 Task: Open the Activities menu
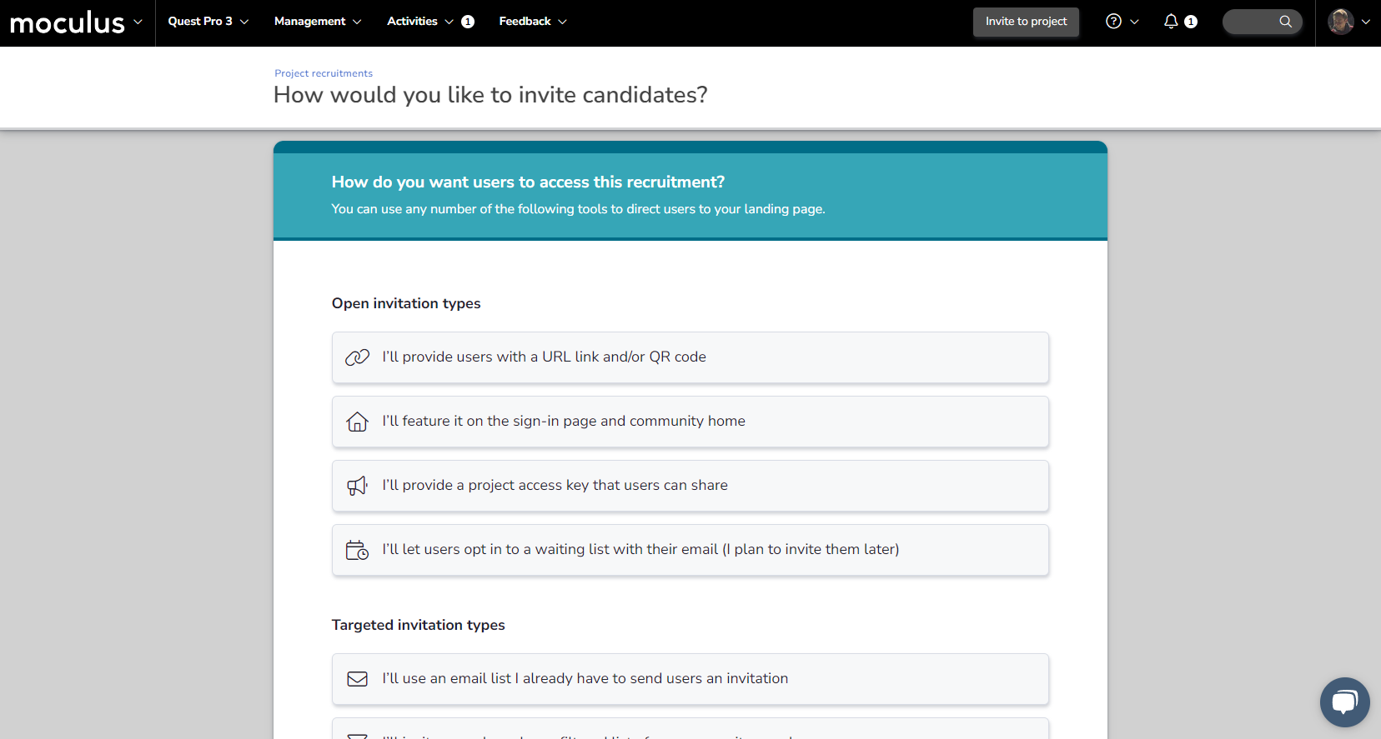click(x=419, y=22)
